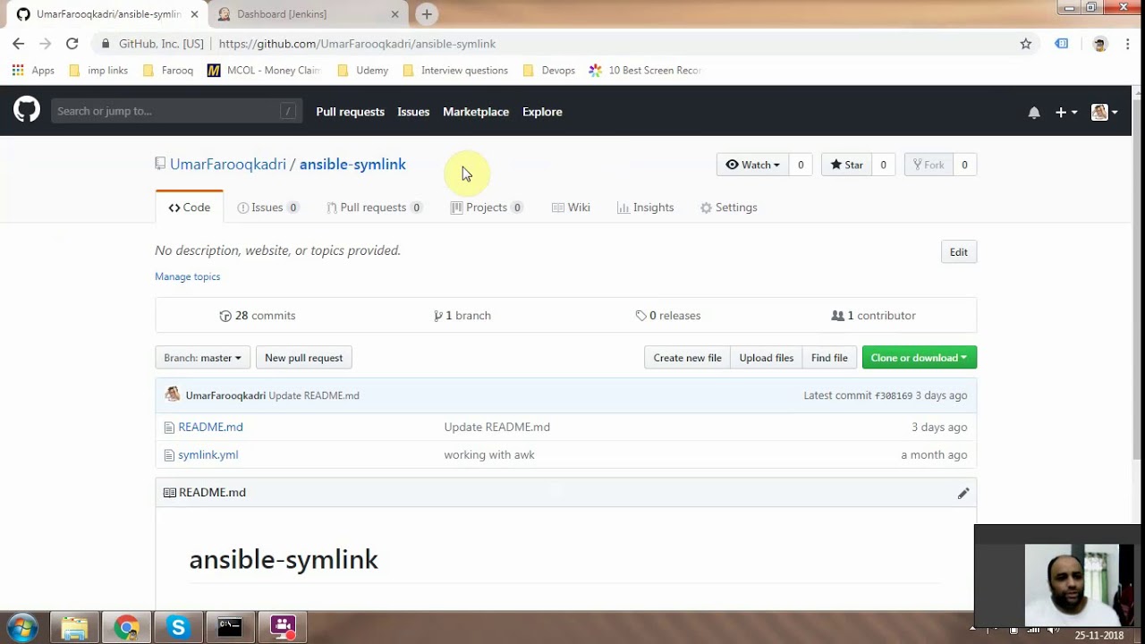View the 28 commits history
The image size is (1145, 644).
click(x=258, y=316)
